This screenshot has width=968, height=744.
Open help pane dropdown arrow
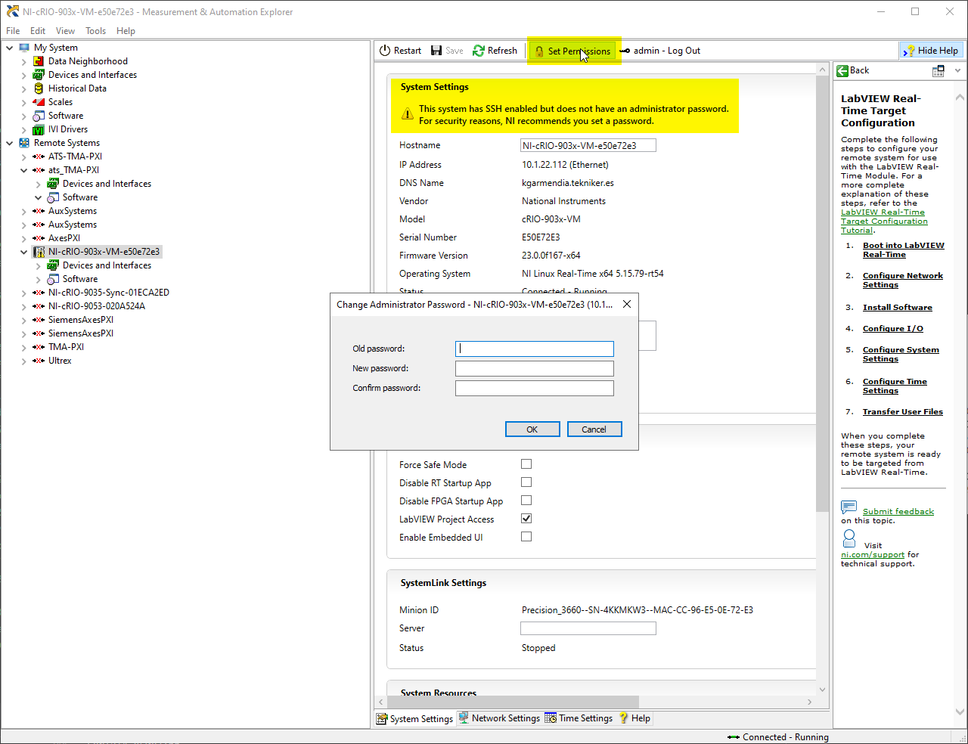(957, 70)
